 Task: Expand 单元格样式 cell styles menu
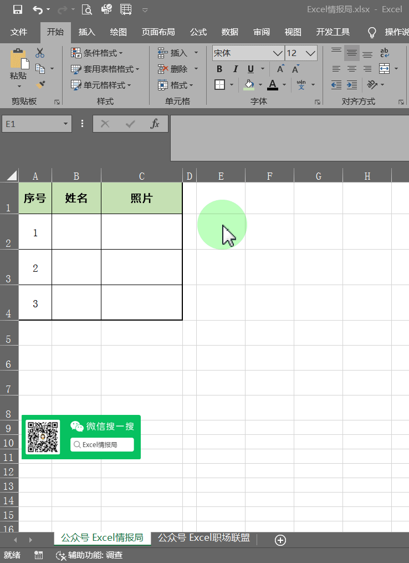click(101, 85)
